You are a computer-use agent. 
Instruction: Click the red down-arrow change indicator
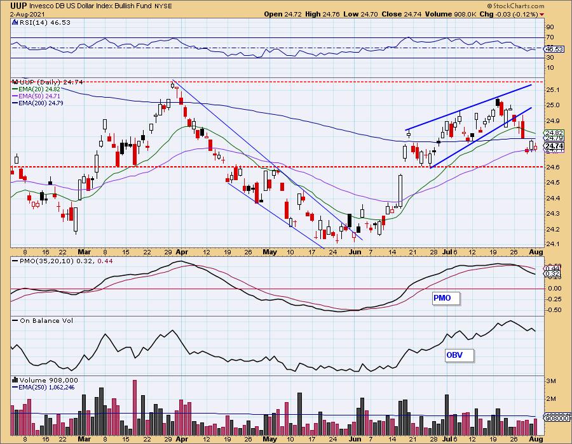[541, 15]
